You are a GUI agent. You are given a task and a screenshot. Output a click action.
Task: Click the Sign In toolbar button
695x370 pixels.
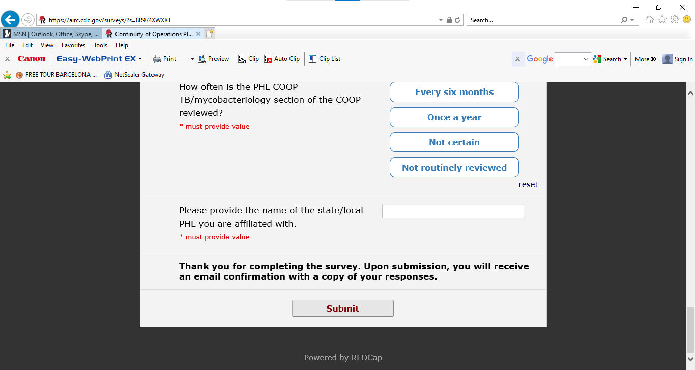click(678, 59)
